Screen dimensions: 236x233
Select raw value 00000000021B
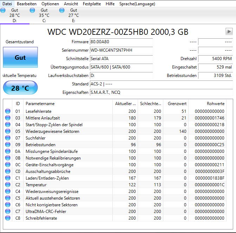click(x=210, y=125)
